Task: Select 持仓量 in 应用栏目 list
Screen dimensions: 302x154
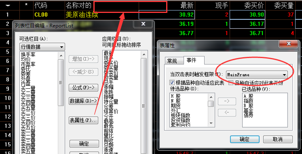Action: [x=111, y=101]
